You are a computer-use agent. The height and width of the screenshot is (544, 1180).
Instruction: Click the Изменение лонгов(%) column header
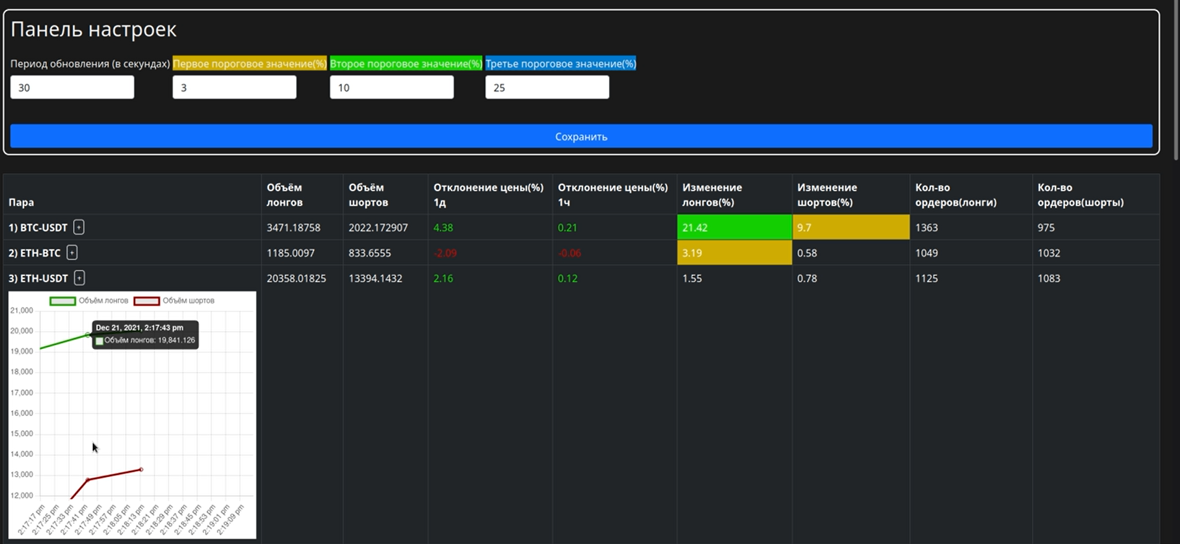(712, 194)
